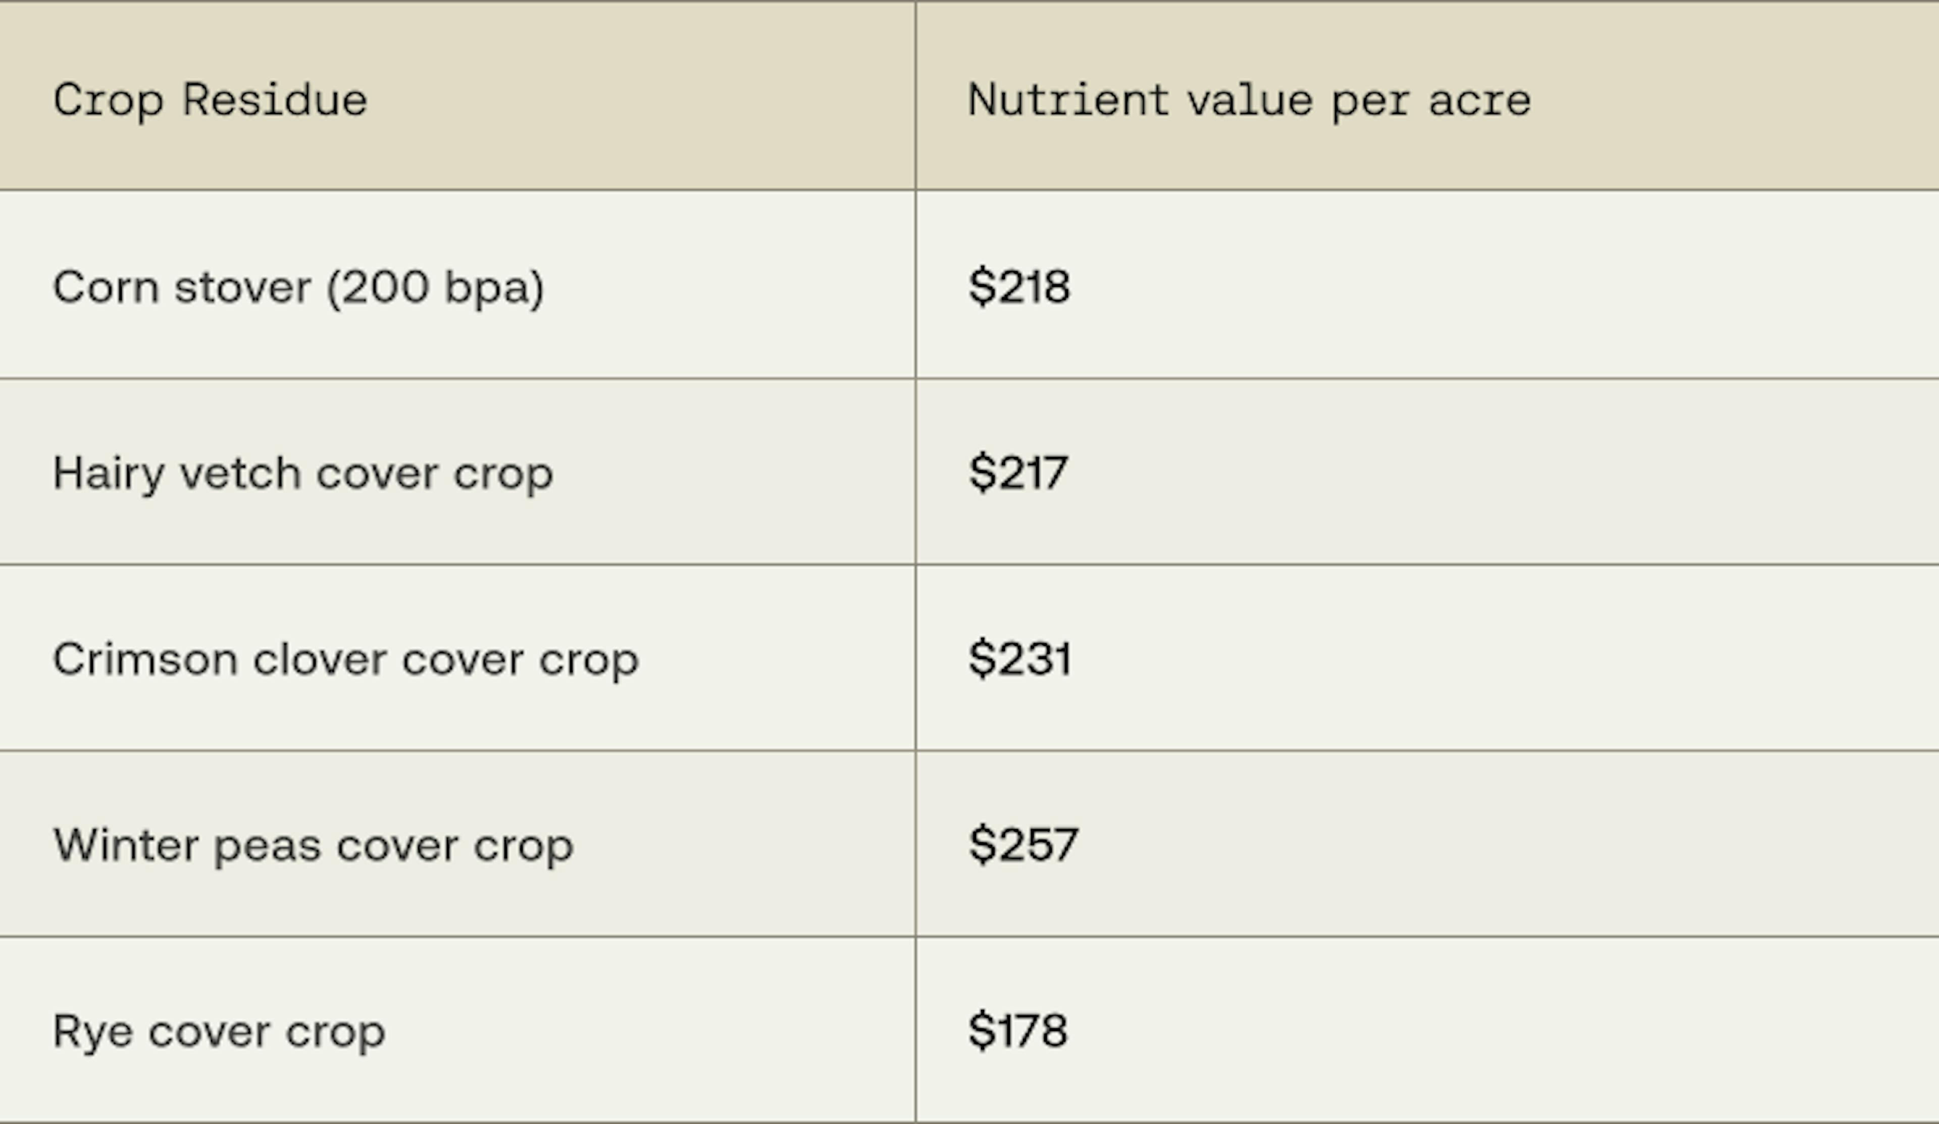Click the word acre in header

coord(1479,103)
